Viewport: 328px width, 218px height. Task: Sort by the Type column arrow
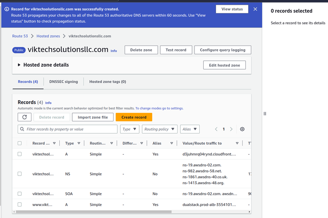79,143
